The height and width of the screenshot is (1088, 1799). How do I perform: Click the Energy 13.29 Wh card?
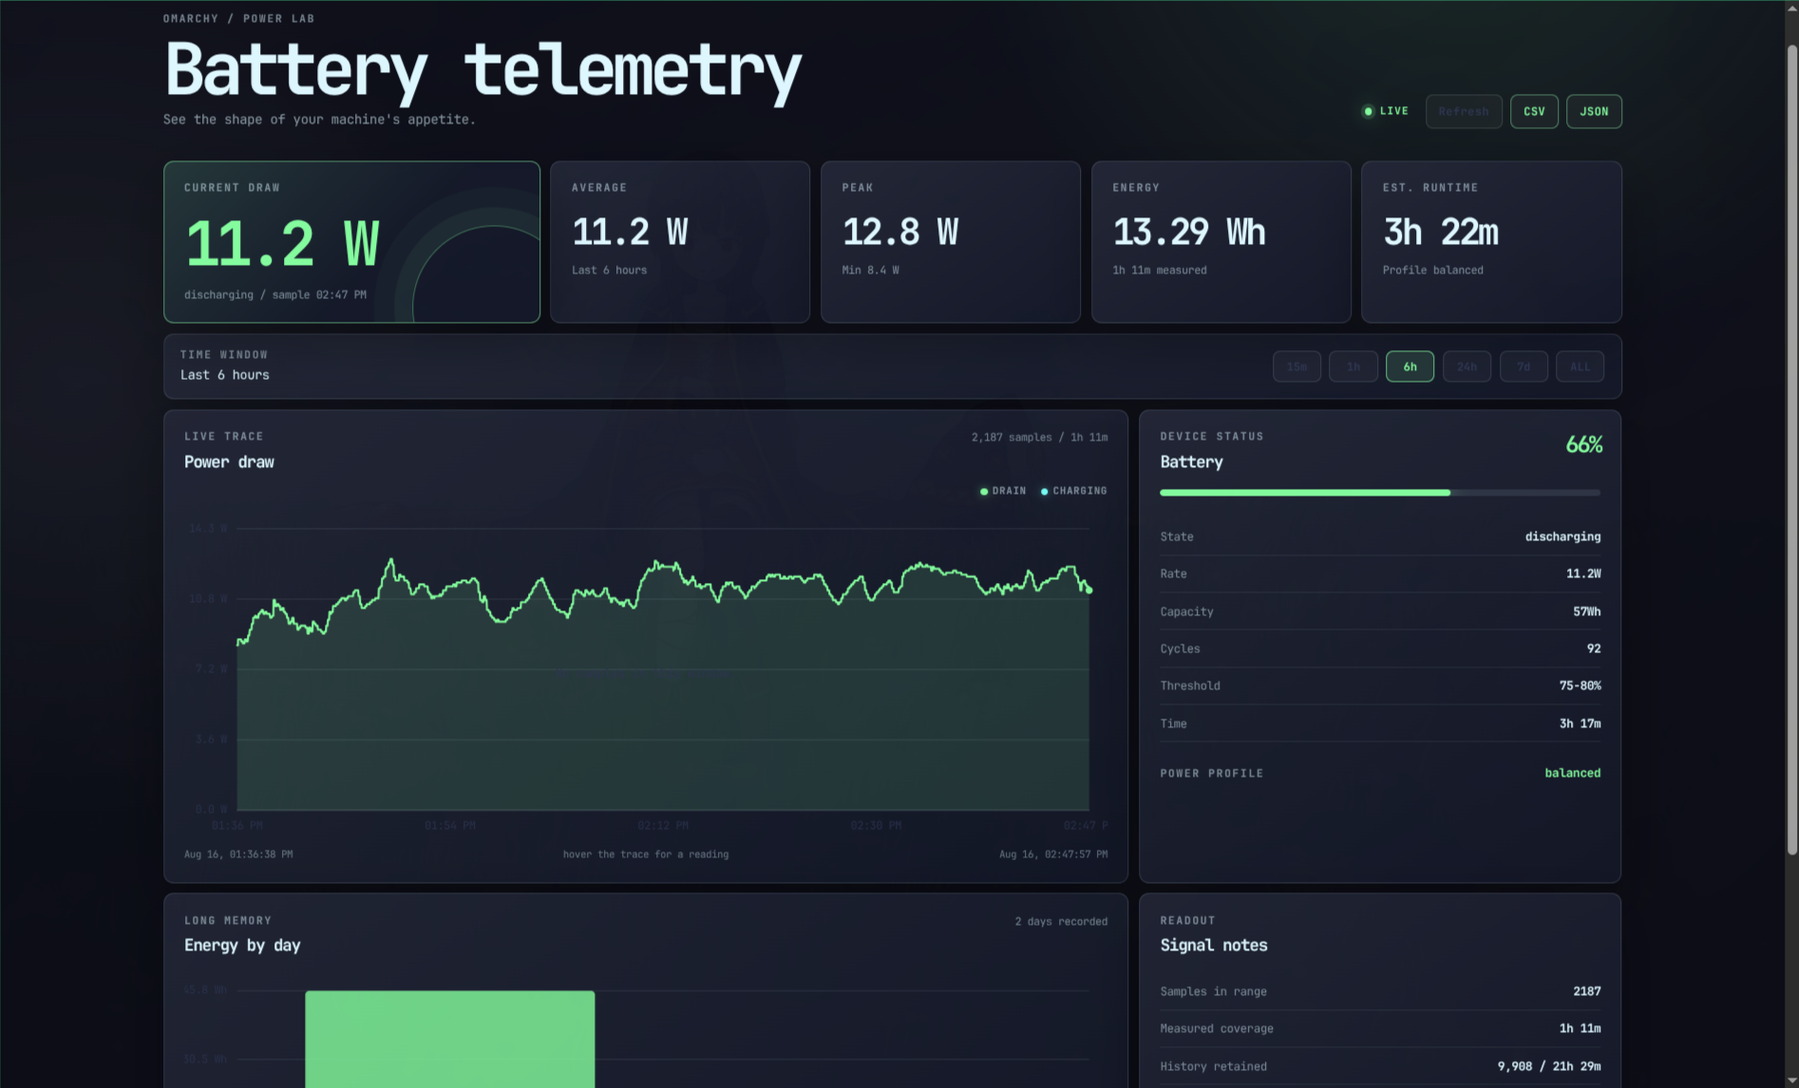1221,242
